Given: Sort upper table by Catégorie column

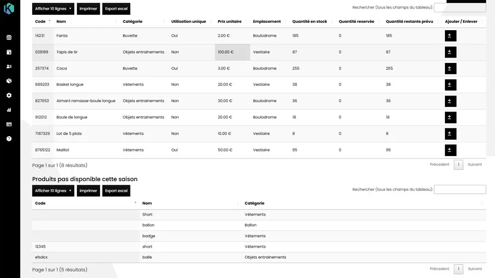Looking at the screenshot, I should (x=144, y=21).
